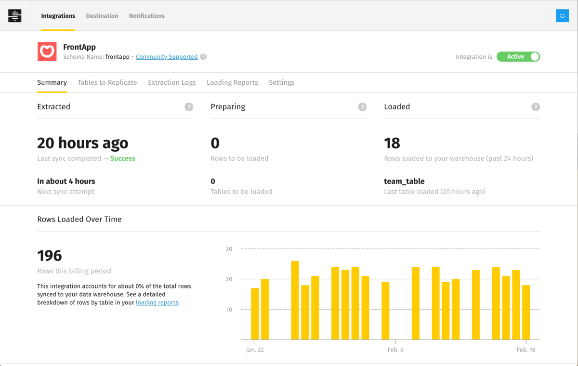578x366 pixels.
Task: Show help for the Extracted section
Action: (189, 107)
